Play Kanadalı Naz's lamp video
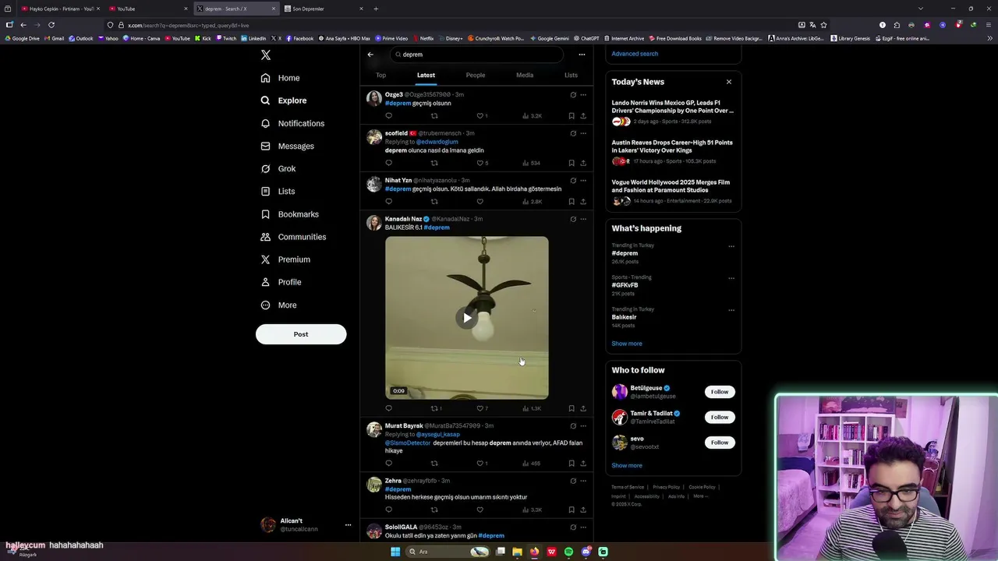The width and height of the screenshot is (998, 561). point(466,317)
